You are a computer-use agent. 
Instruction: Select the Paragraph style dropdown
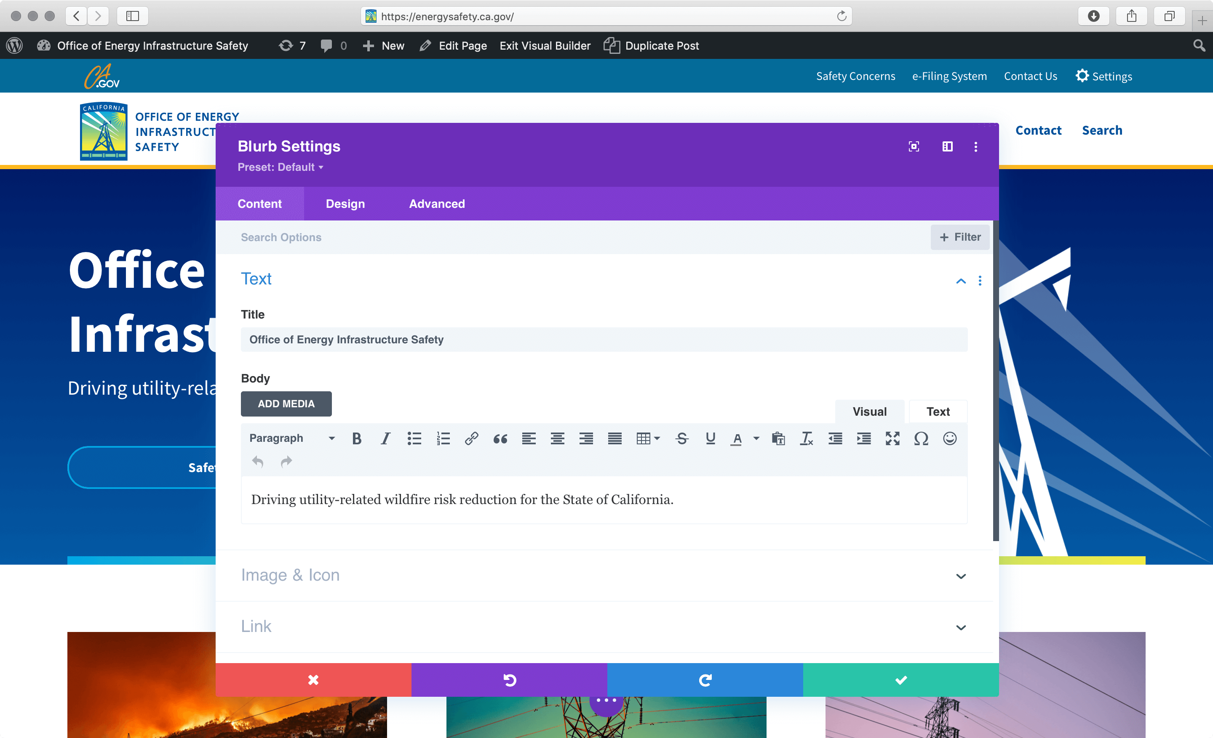pos(290,438)
